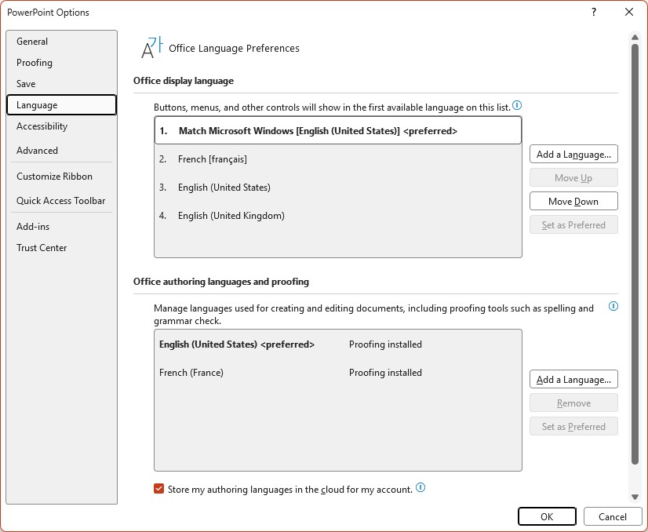The height and width of the screenshot is (532, 648).
Task: Click Move Down button
Action: [573, 202]
